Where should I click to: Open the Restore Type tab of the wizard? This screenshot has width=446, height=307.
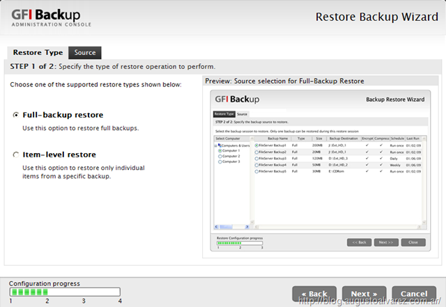click(x=38, y=52)
